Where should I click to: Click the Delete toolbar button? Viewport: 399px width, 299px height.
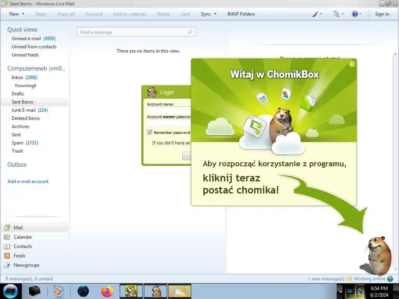(163, 14)
